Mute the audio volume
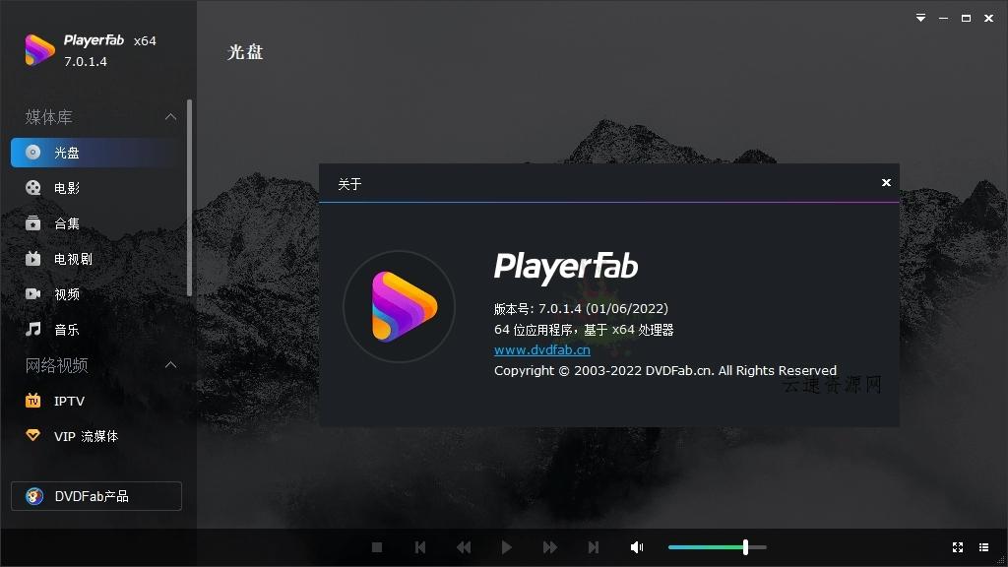Image resolution: width=1008 pixels, height=567 pixels. [x=636, y=546]
